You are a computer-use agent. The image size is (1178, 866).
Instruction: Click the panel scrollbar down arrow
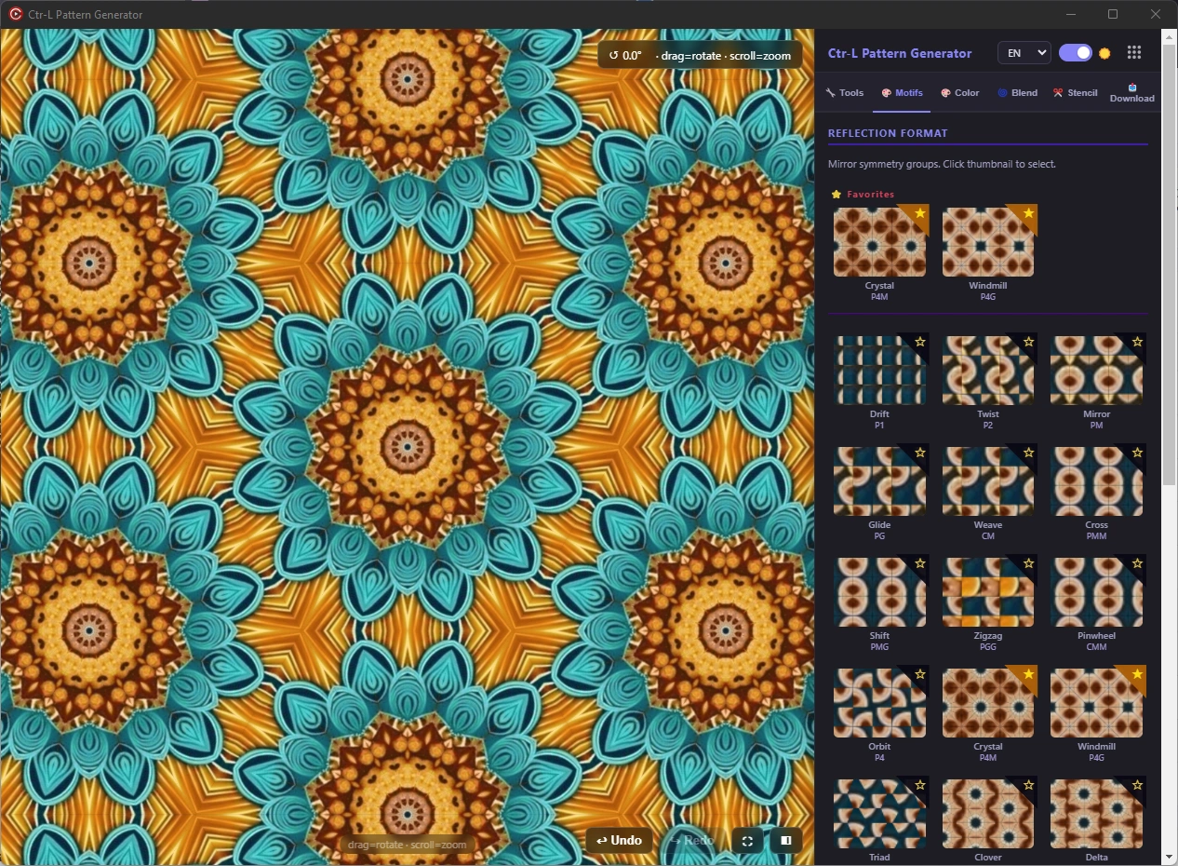pos(1170,857)
